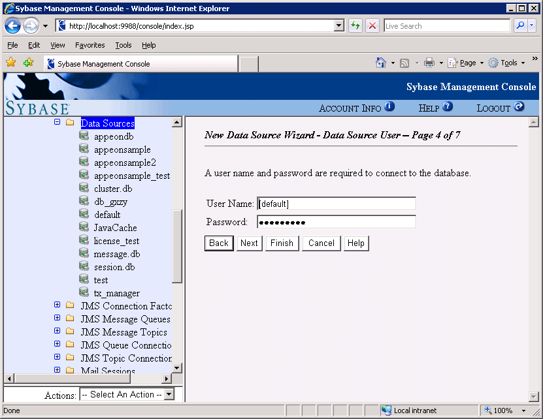The width and height of the screenshot is (543, 419).
Task: Click the Account Info link text
Action: point(350,108)
